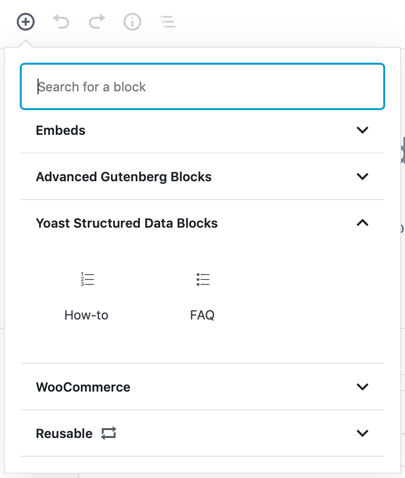Insert the How-to numbered list block icon
The width and height of the screenshot is (405, 478).
(x=87, y=279)
